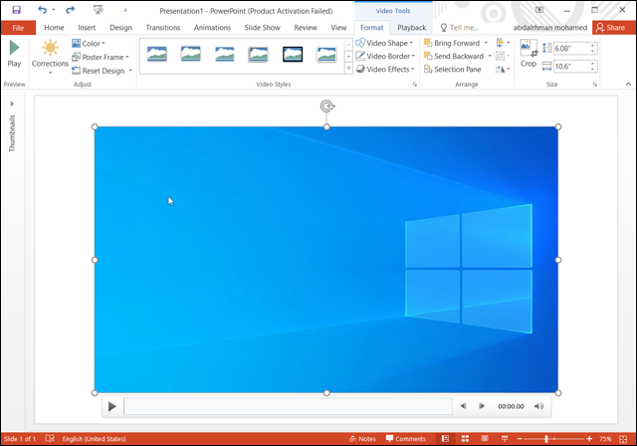
Task: Open the Align objects menu icon
Action: (503, 43)
